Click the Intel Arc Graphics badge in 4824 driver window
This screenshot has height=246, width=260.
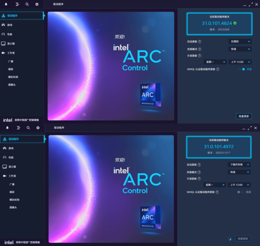pos(150,95)
